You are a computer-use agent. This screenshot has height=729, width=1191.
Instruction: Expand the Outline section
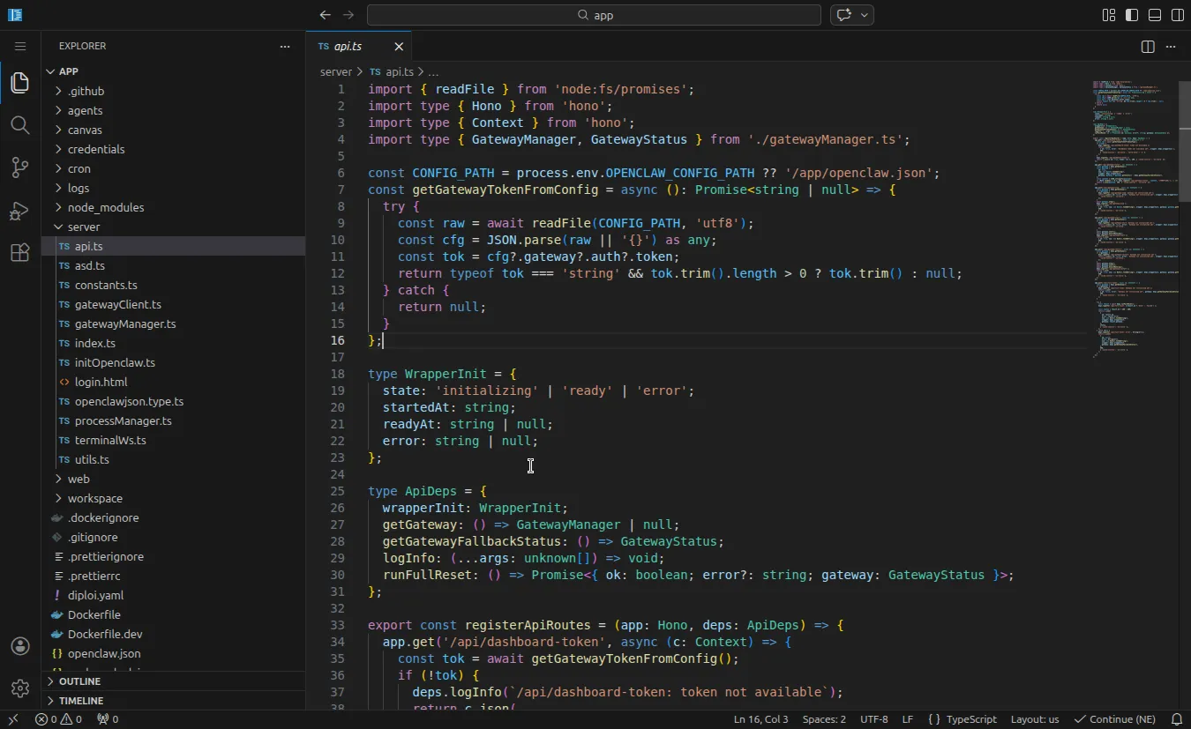[x=80, y=681]
